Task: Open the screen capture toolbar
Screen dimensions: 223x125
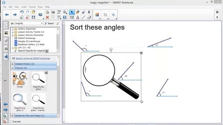Action: coord(53,12)
